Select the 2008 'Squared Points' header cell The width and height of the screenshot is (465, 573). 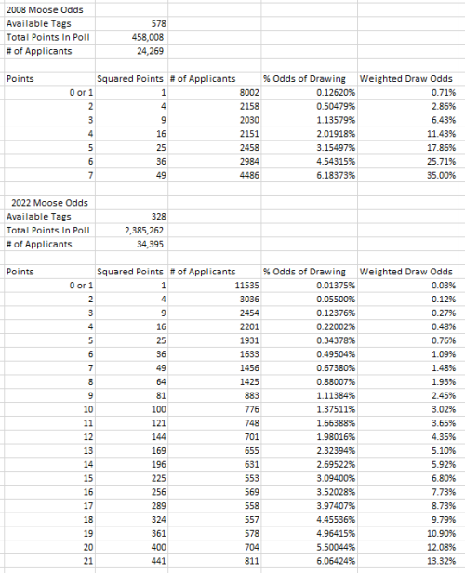pyautogui.click(x=130, y=79)
